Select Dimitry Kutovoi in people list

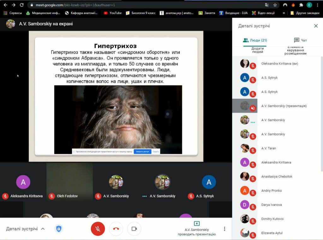coord(277,219)
